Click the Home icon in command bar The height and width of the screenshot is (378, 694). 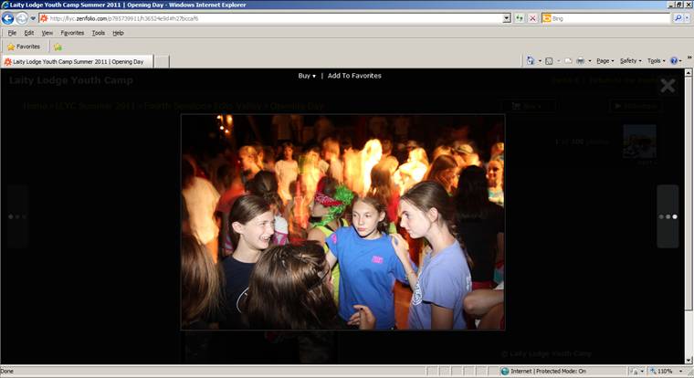tap(531, 61)
